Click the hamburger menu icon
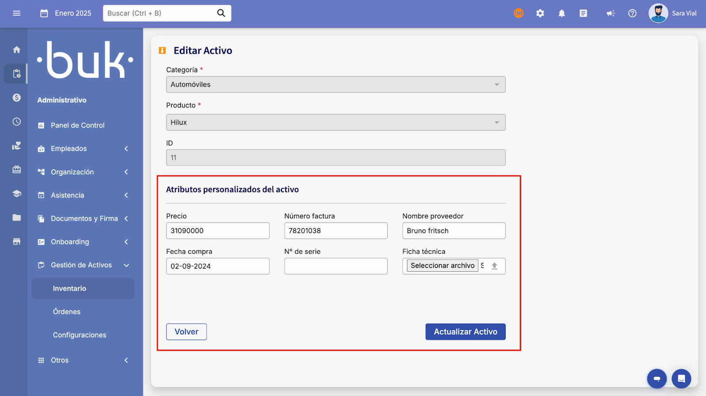This screenshot has height=396, width=706. click(x=17, y=13)
